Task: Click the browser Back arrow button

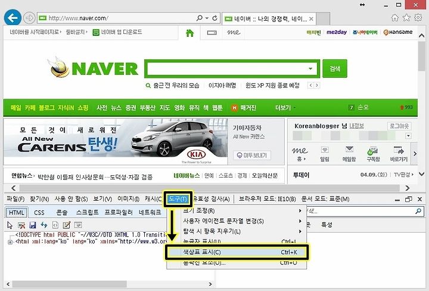Action: [x=13, y=18]
